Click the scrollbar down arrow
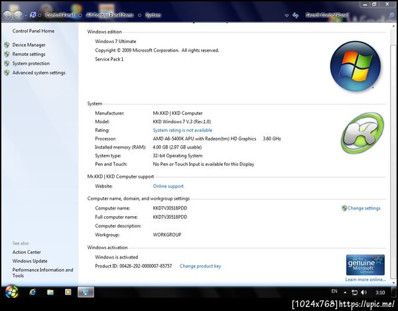This screenshot has width=398, height=311. [393, 283]
